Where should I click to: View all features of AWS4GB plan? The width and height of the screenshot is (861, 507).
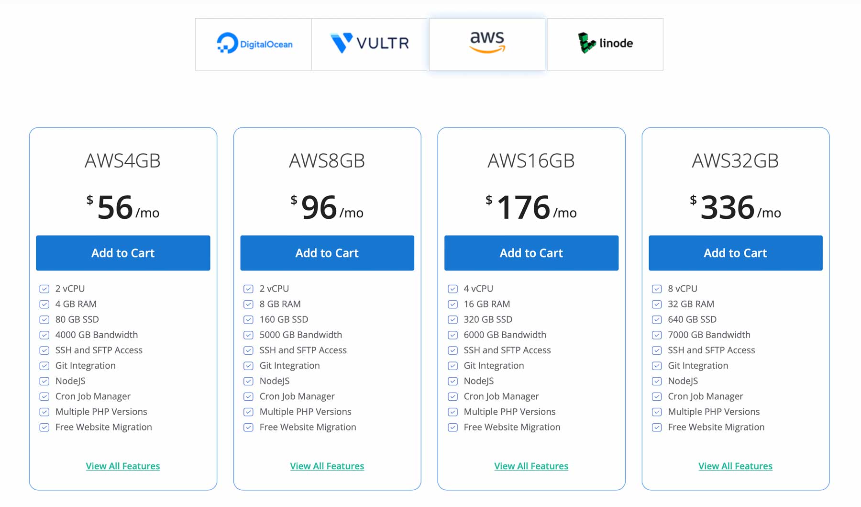click(123, 466)
